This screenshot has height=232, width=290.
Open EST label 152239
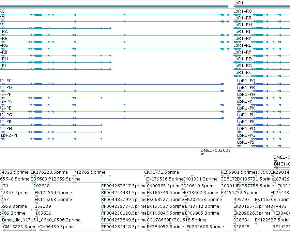(43, 206)
